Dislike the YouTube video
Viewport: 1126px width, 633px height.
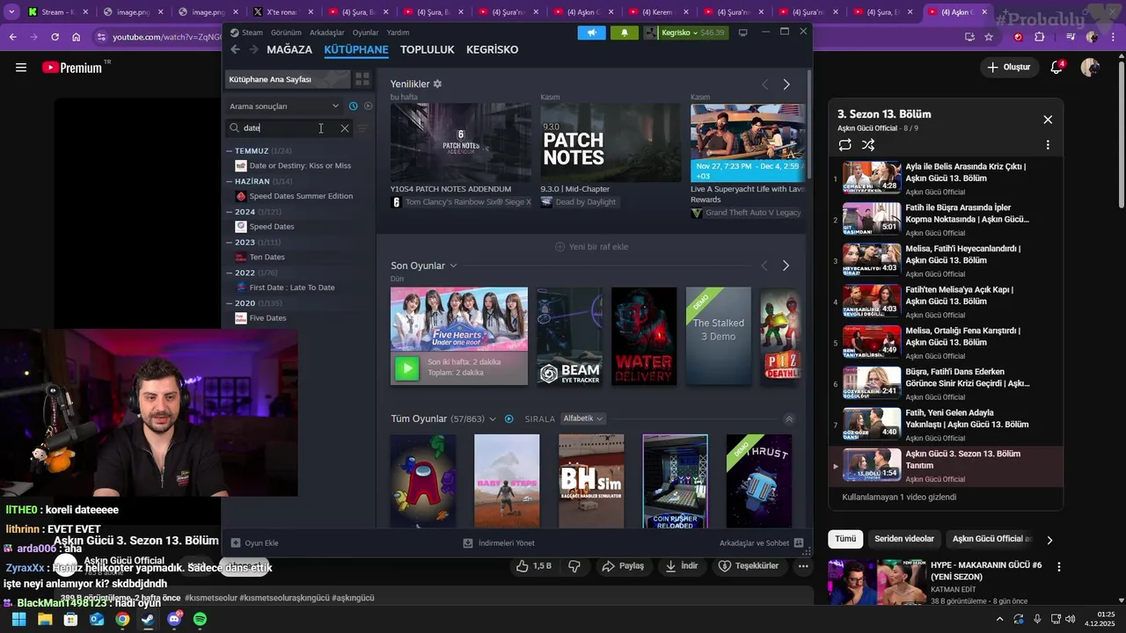(x=574, y=566)
